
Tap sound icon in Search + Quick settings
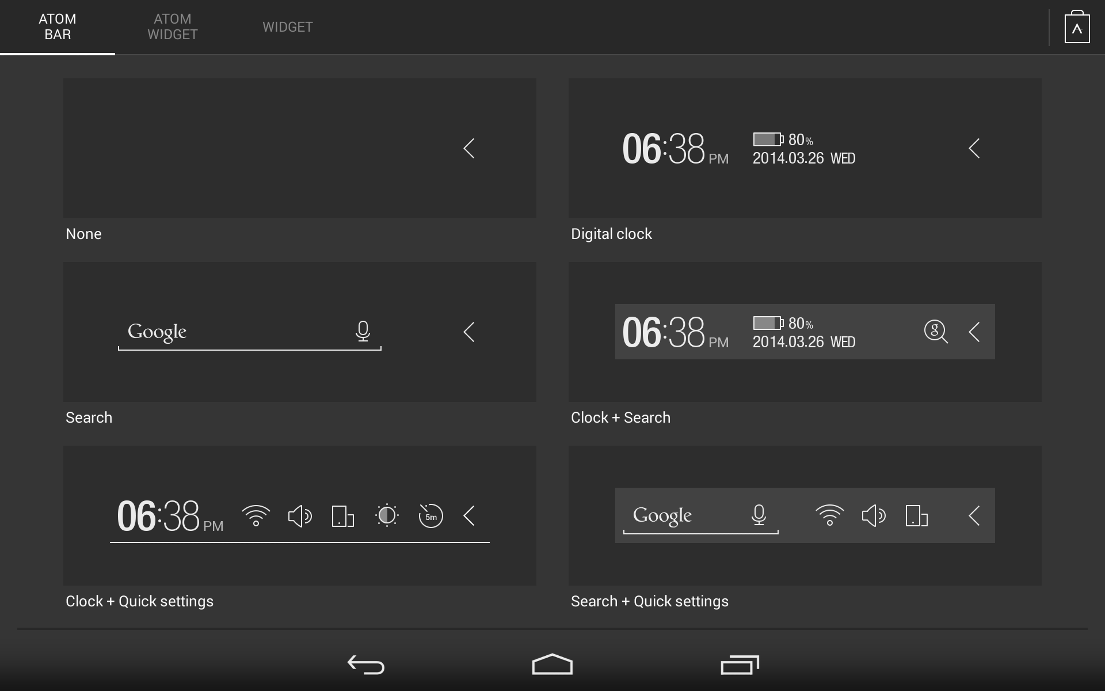click(x=874, y=516)
